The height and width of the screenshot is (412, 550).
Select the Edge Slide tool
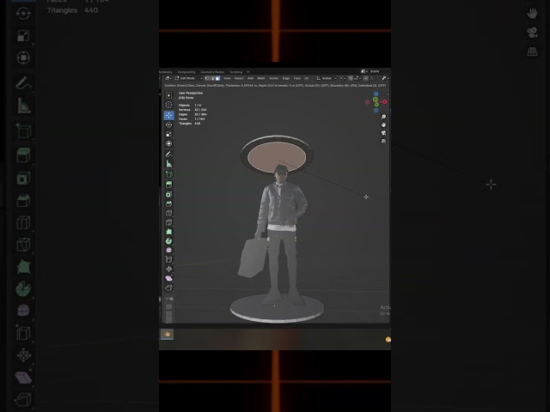tap(168, 259)
